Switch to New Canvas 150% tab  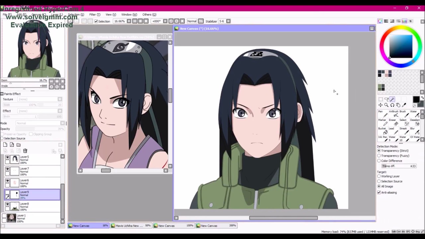[x=174, y=226]
